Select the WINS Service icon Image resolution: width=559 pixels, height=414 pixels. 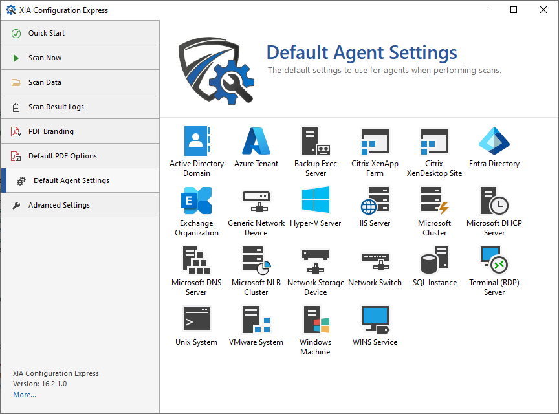(x=375, y=325)
